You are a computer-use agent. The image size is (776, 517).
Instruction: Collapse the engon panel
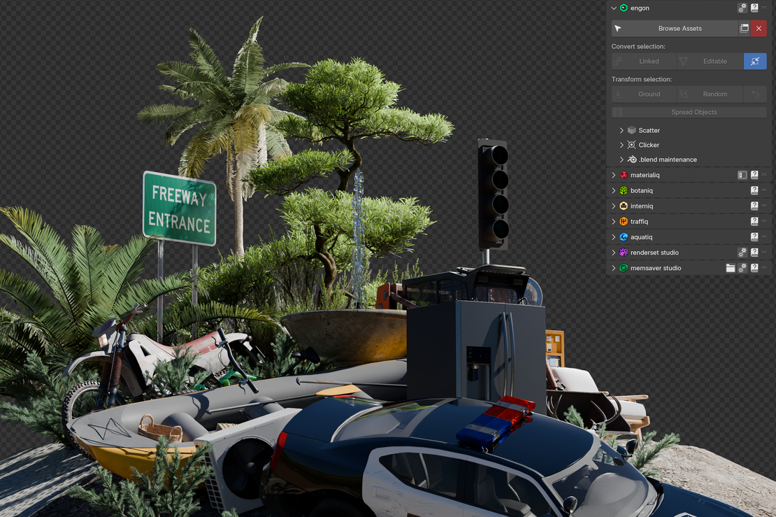point(614,8)
